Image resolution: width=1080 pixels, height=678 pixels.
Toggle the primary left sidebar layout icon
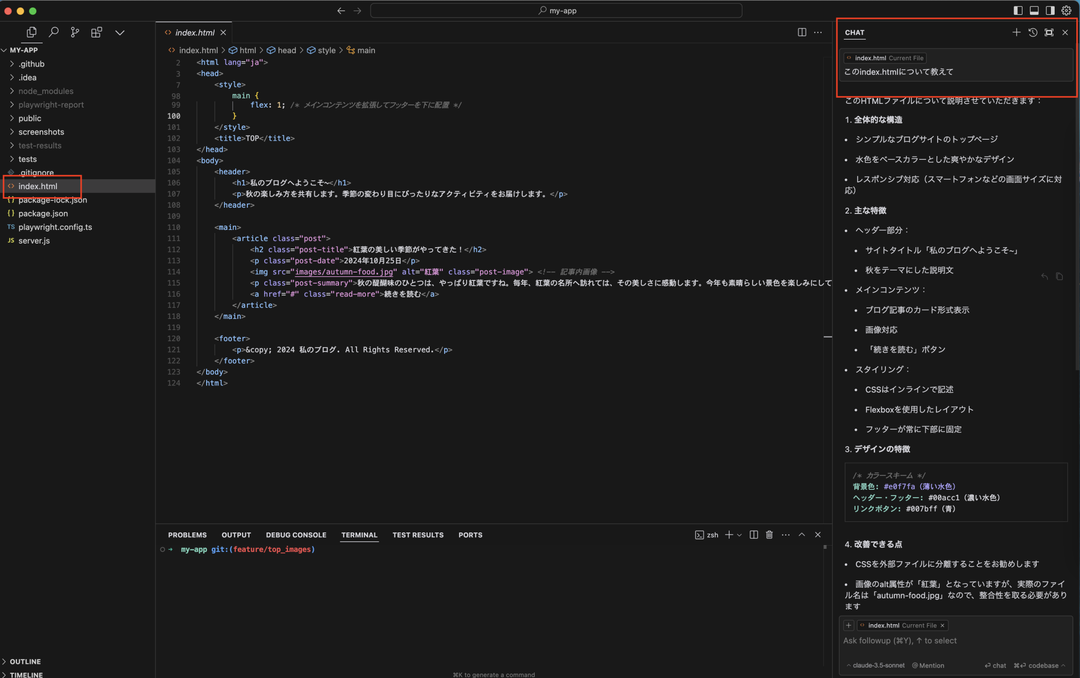(1018, 11)
